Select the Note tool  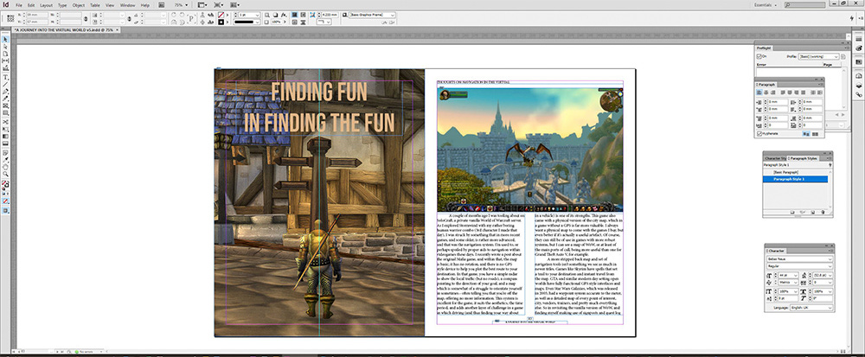point(7,152)
